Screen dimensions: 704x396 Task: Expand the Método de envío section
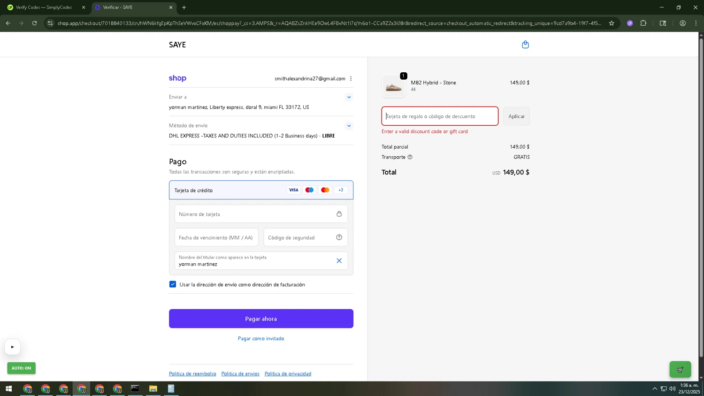point(349,126)
